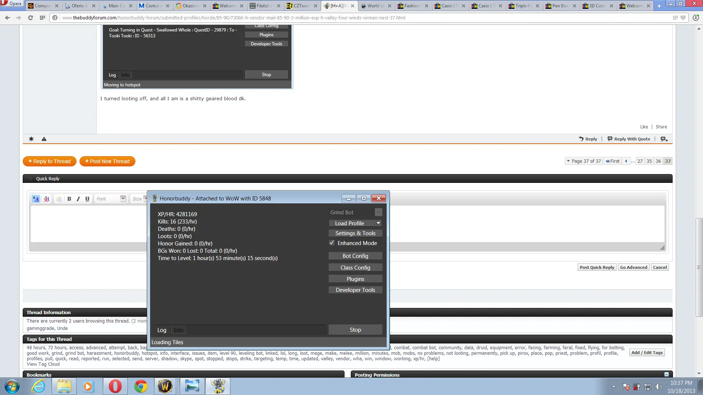Image resolution: width=703 pixels, height=395 pixels.
Task: Switch to the Okazii browser tab
Action: [191, 6]
